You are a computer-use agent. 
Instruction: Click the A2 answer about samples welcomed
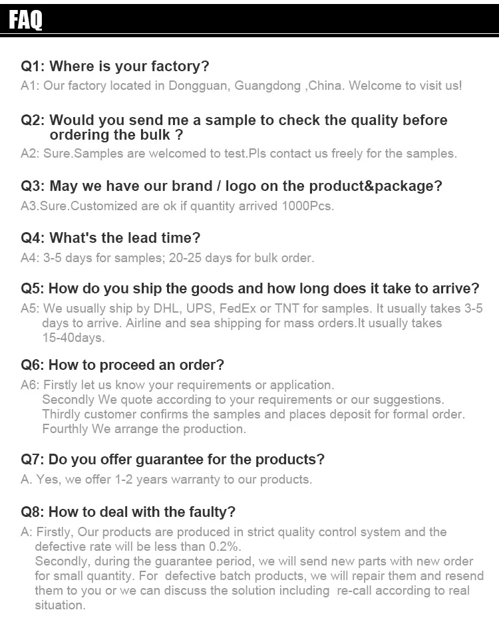coord(238,154)
